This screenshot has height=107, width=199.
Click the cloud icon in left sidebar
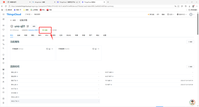click(3, 88)
